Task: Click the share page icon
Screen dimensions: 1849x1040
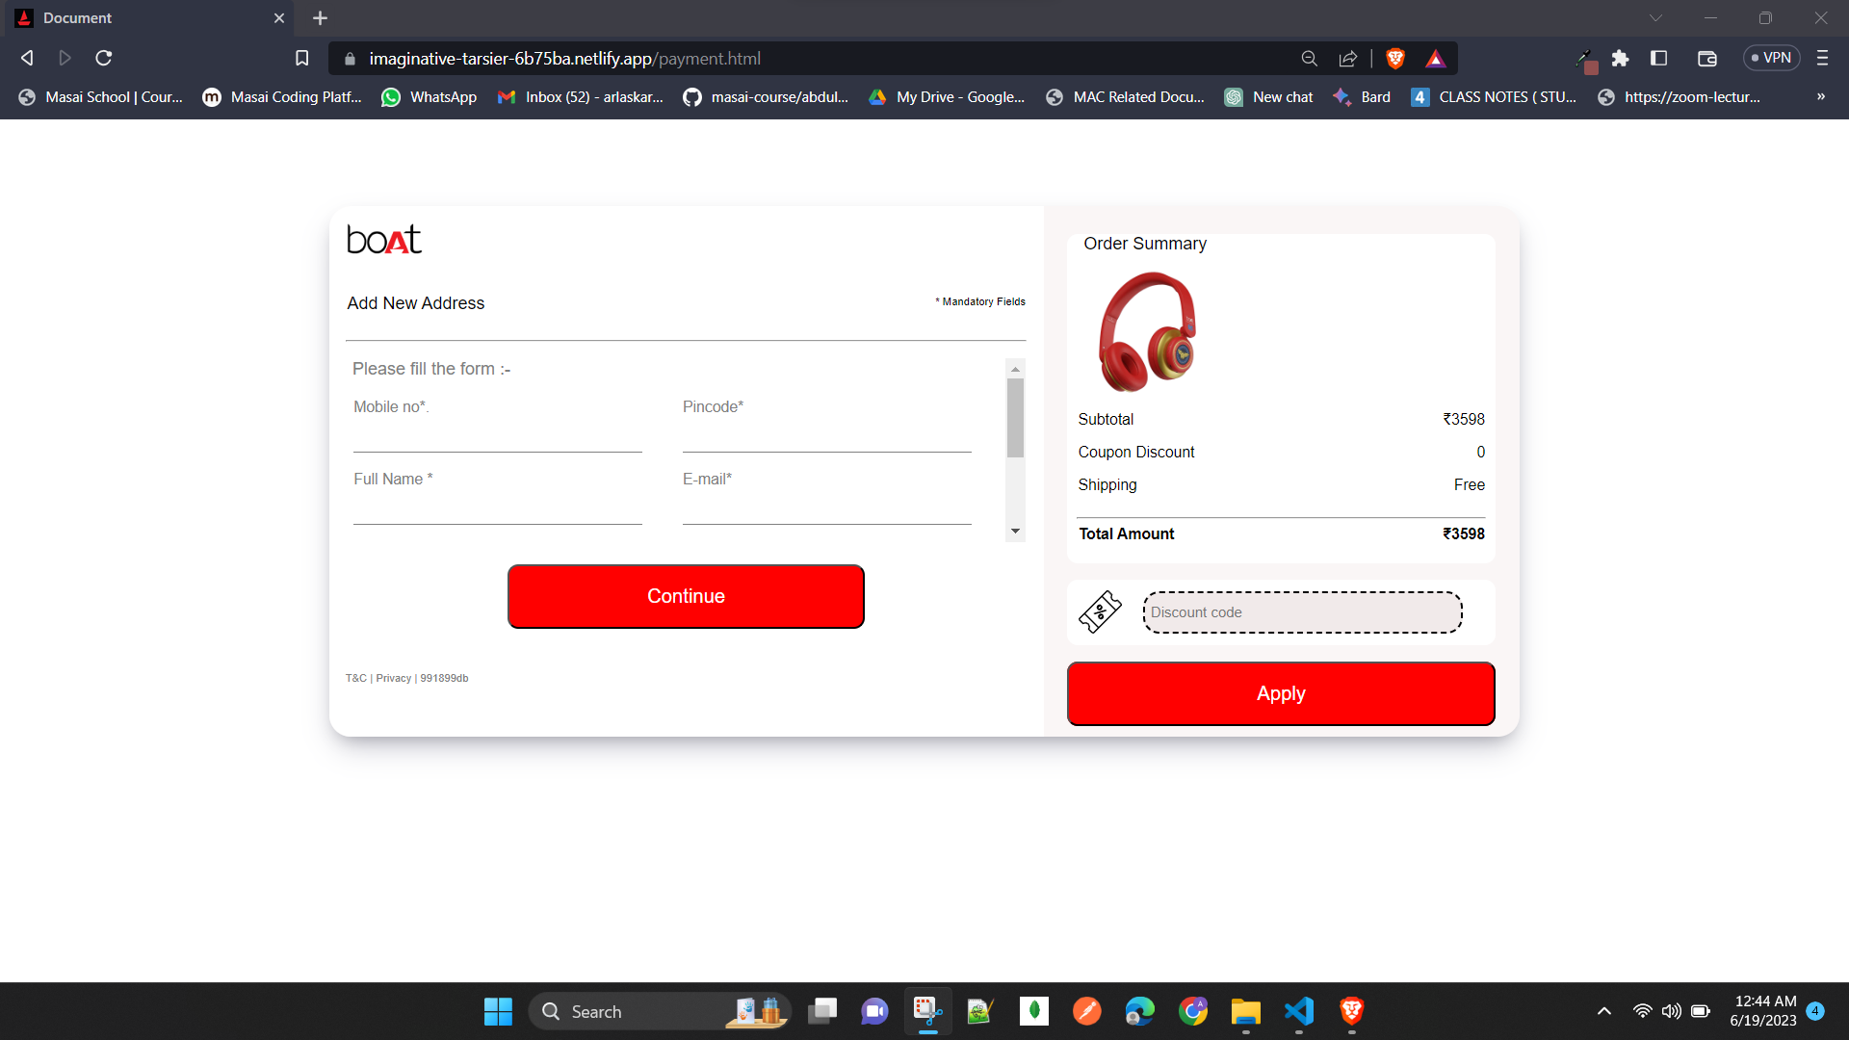Action: coord(1348,59)
